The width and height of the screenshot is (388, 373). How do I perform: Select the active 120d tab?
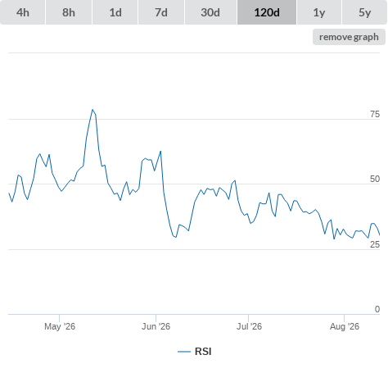coord(267,12)
